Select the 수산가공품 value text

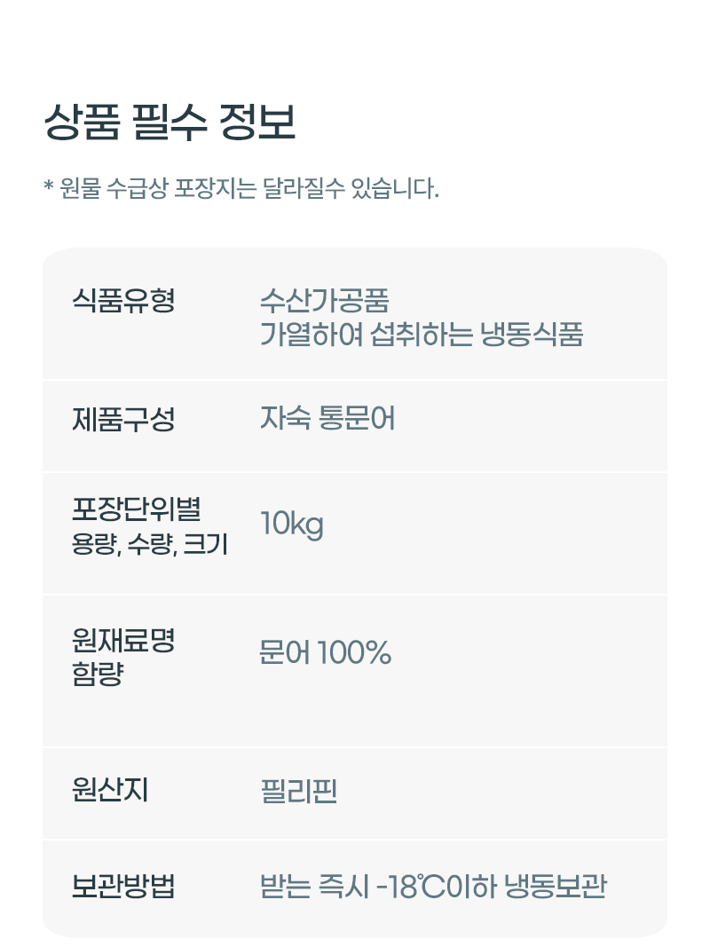(325, 300)
